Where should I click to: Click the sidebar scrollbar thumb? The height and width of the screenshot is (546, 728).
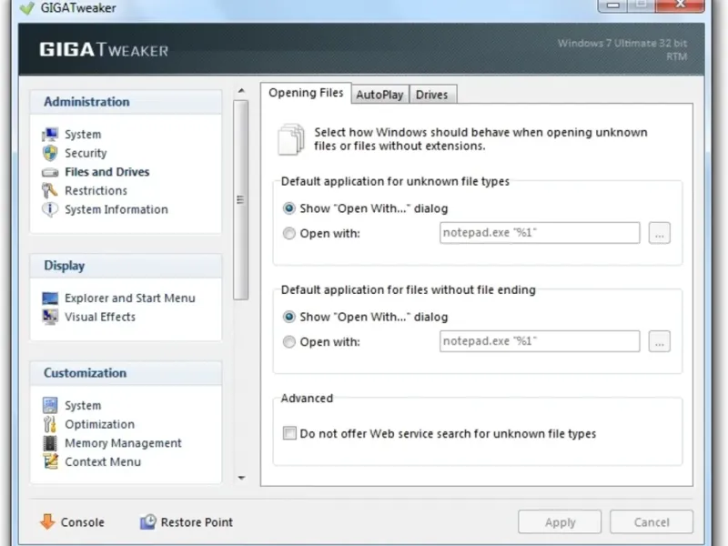[x=240, y=200]
